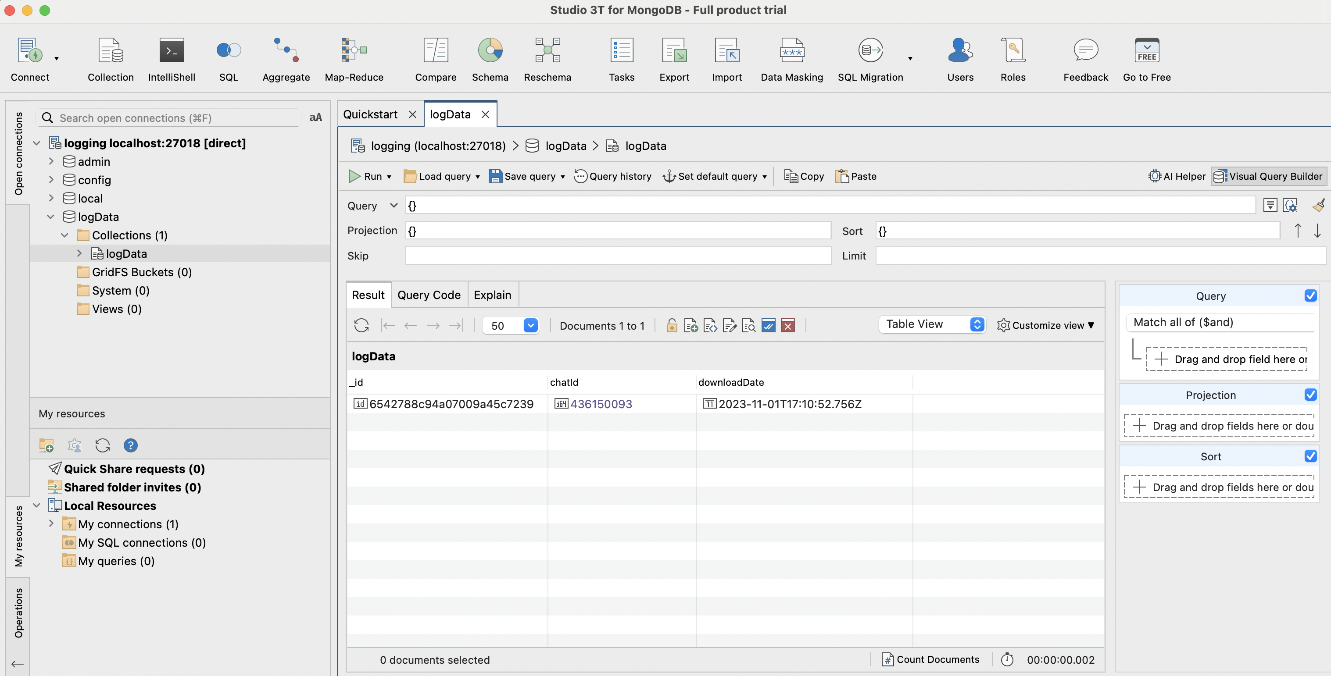This screenshot has width=1331, height=676.
Task: Uncheck the Projection section checkbox
Action: click(x=1310, y=395)
